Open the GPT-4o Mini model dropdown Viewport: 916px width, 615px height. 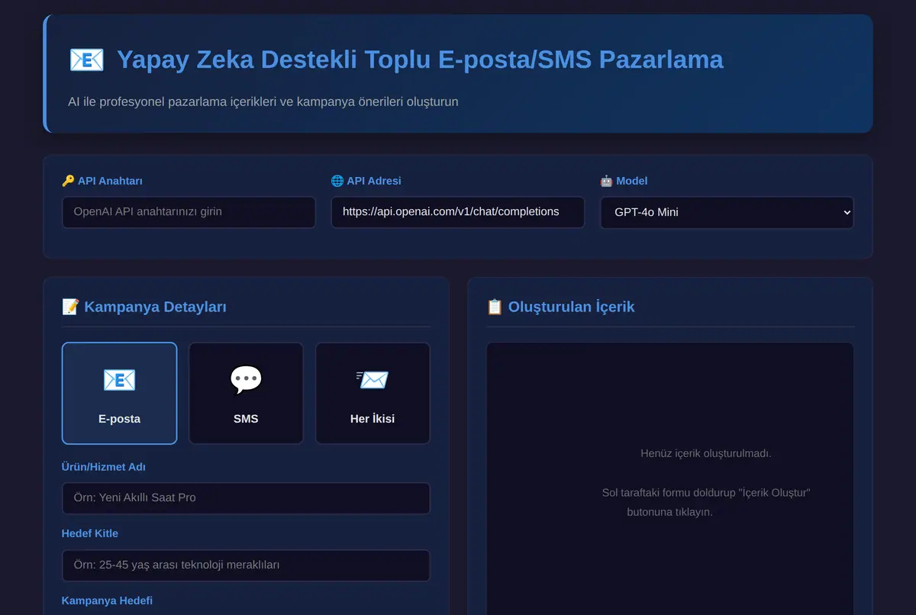coord(727,212)
